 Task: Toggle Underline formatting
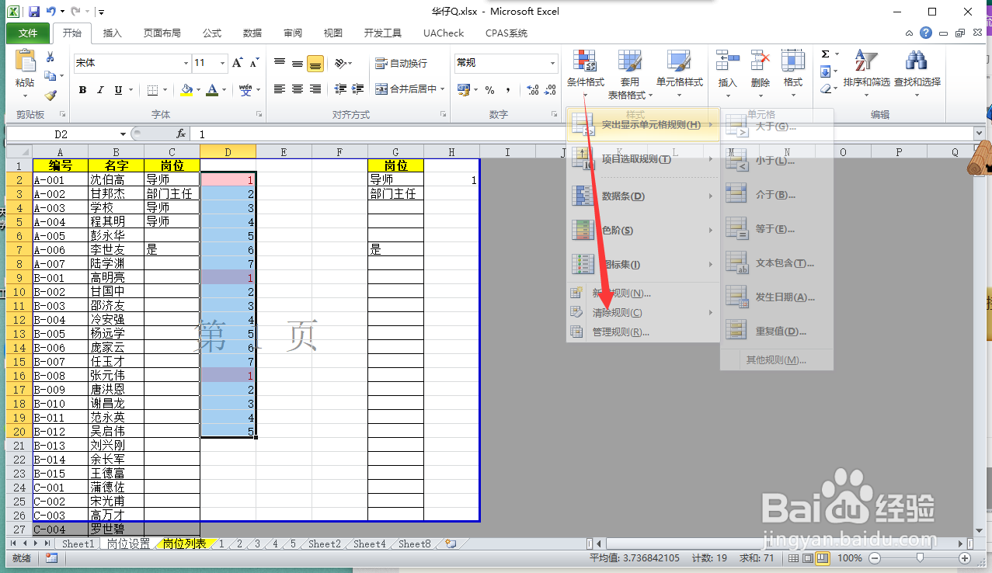(118, 90)
